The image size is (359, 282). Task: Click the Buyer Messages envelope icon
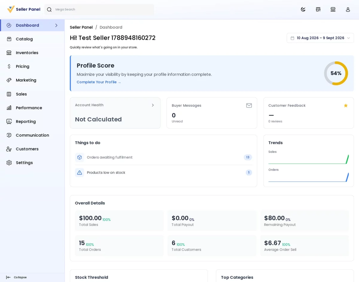tap(249, 105)
